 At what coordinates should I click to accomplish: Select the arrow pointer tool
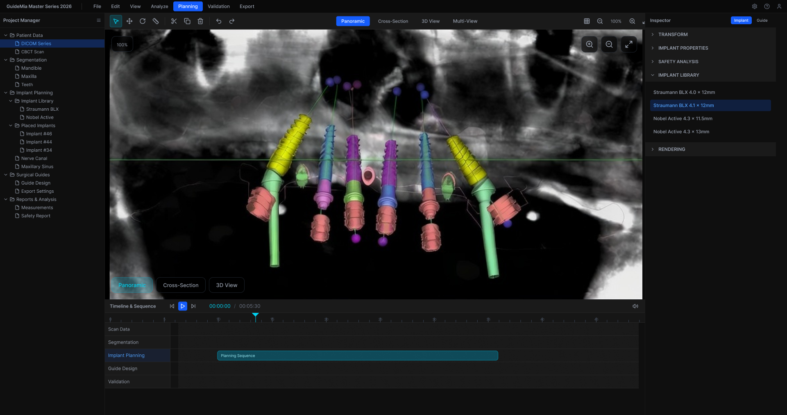pyautogui.click(x=116, y=21)
